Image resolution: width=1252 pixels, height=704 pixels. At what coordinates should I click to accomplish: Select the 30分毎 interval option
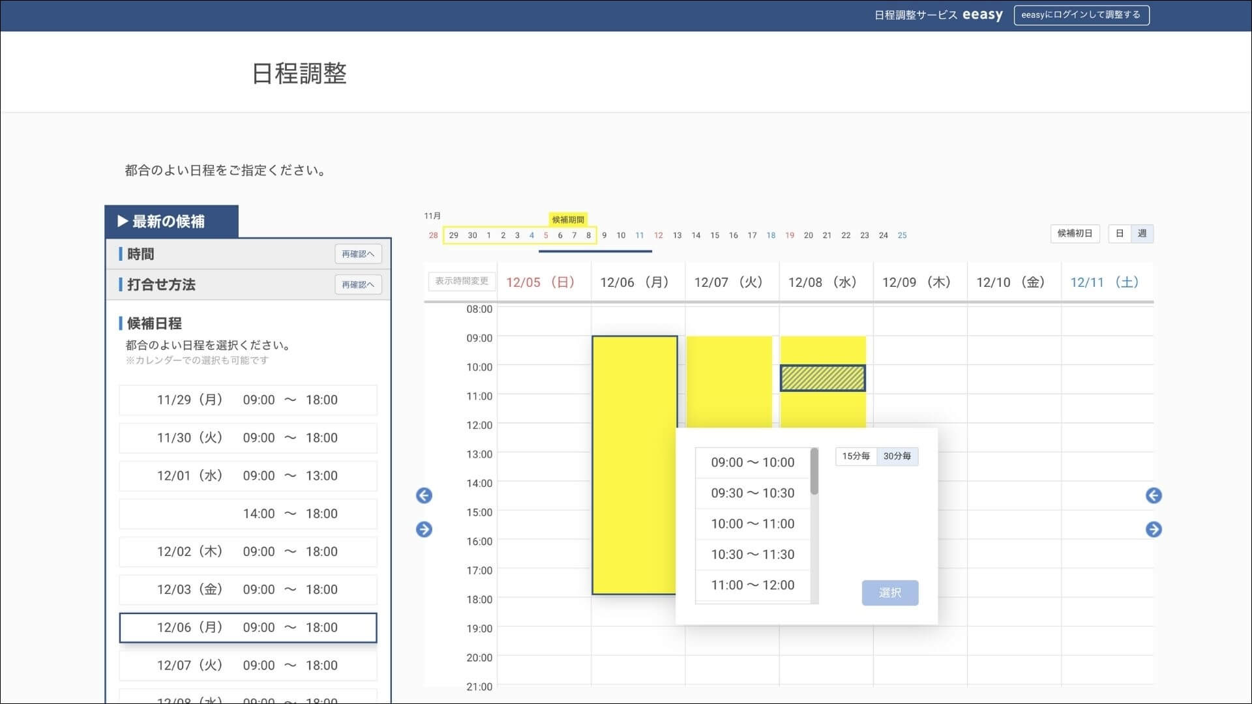pos(898,456)
